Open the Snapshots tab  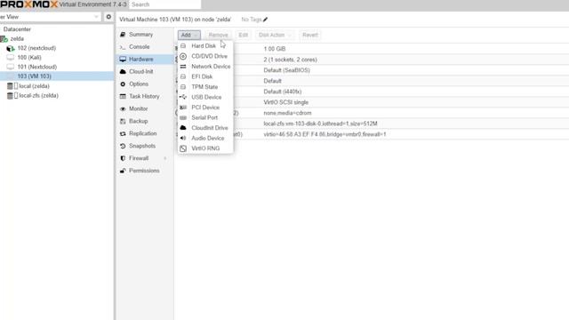pos(144,146)
